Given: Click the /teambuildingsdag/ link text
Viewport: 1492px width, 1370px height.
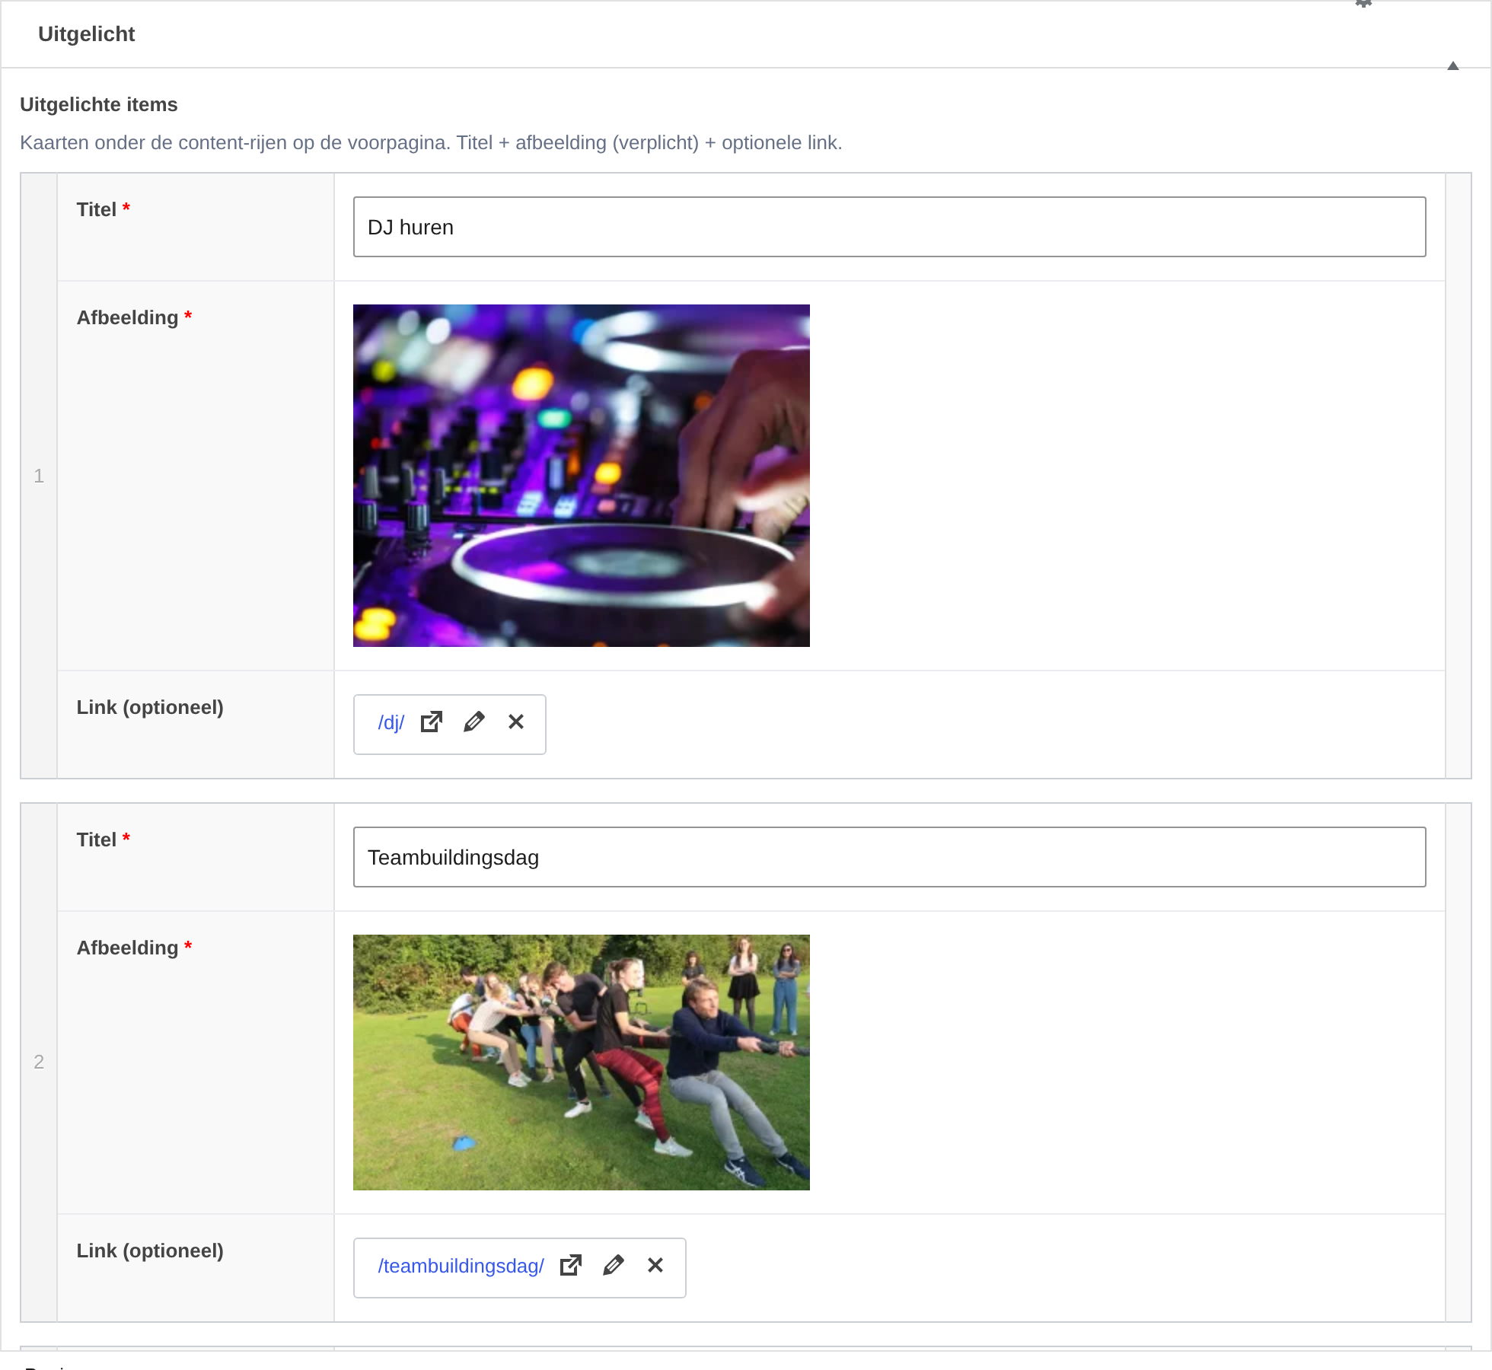Looking at the screenshot, I should click(x=461, y=1266).
